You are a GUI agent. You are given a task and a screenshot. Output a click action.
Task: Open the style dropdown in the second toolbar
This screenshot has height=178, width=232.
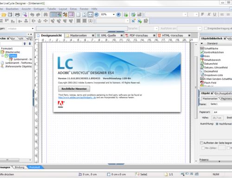(x=127, y=21)
